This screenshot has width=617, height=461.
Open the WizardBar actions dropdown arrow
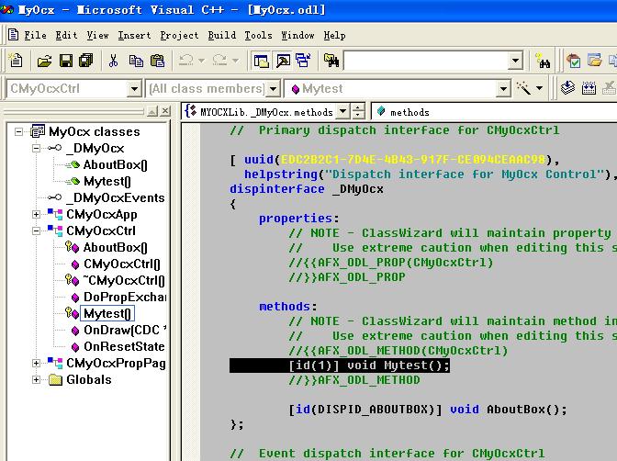pos(540,88)
